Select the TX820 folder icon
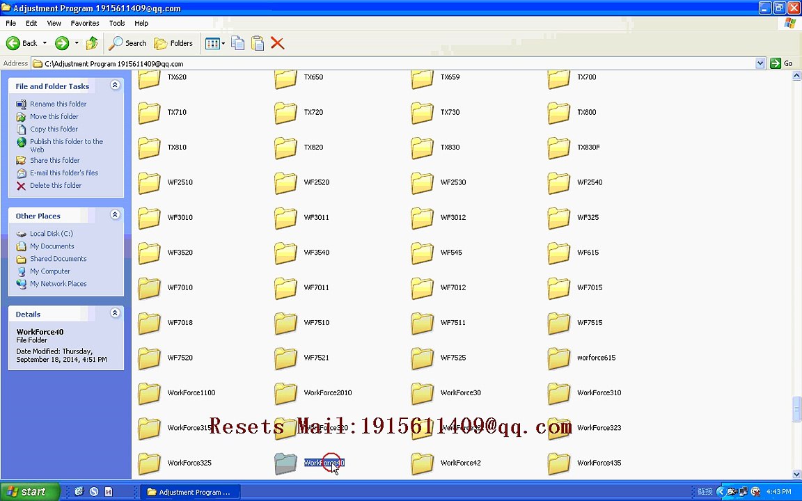This screenshot has width=802, height=501. coord(286,148)
